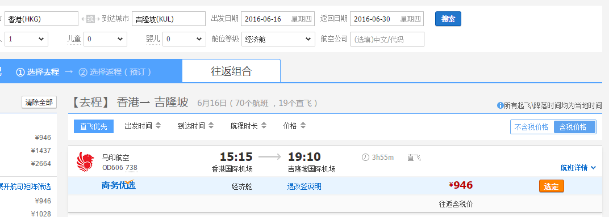Screen dimensions: 609x217
Task: Click the info icon beside local time note
Action: [500, 105]
